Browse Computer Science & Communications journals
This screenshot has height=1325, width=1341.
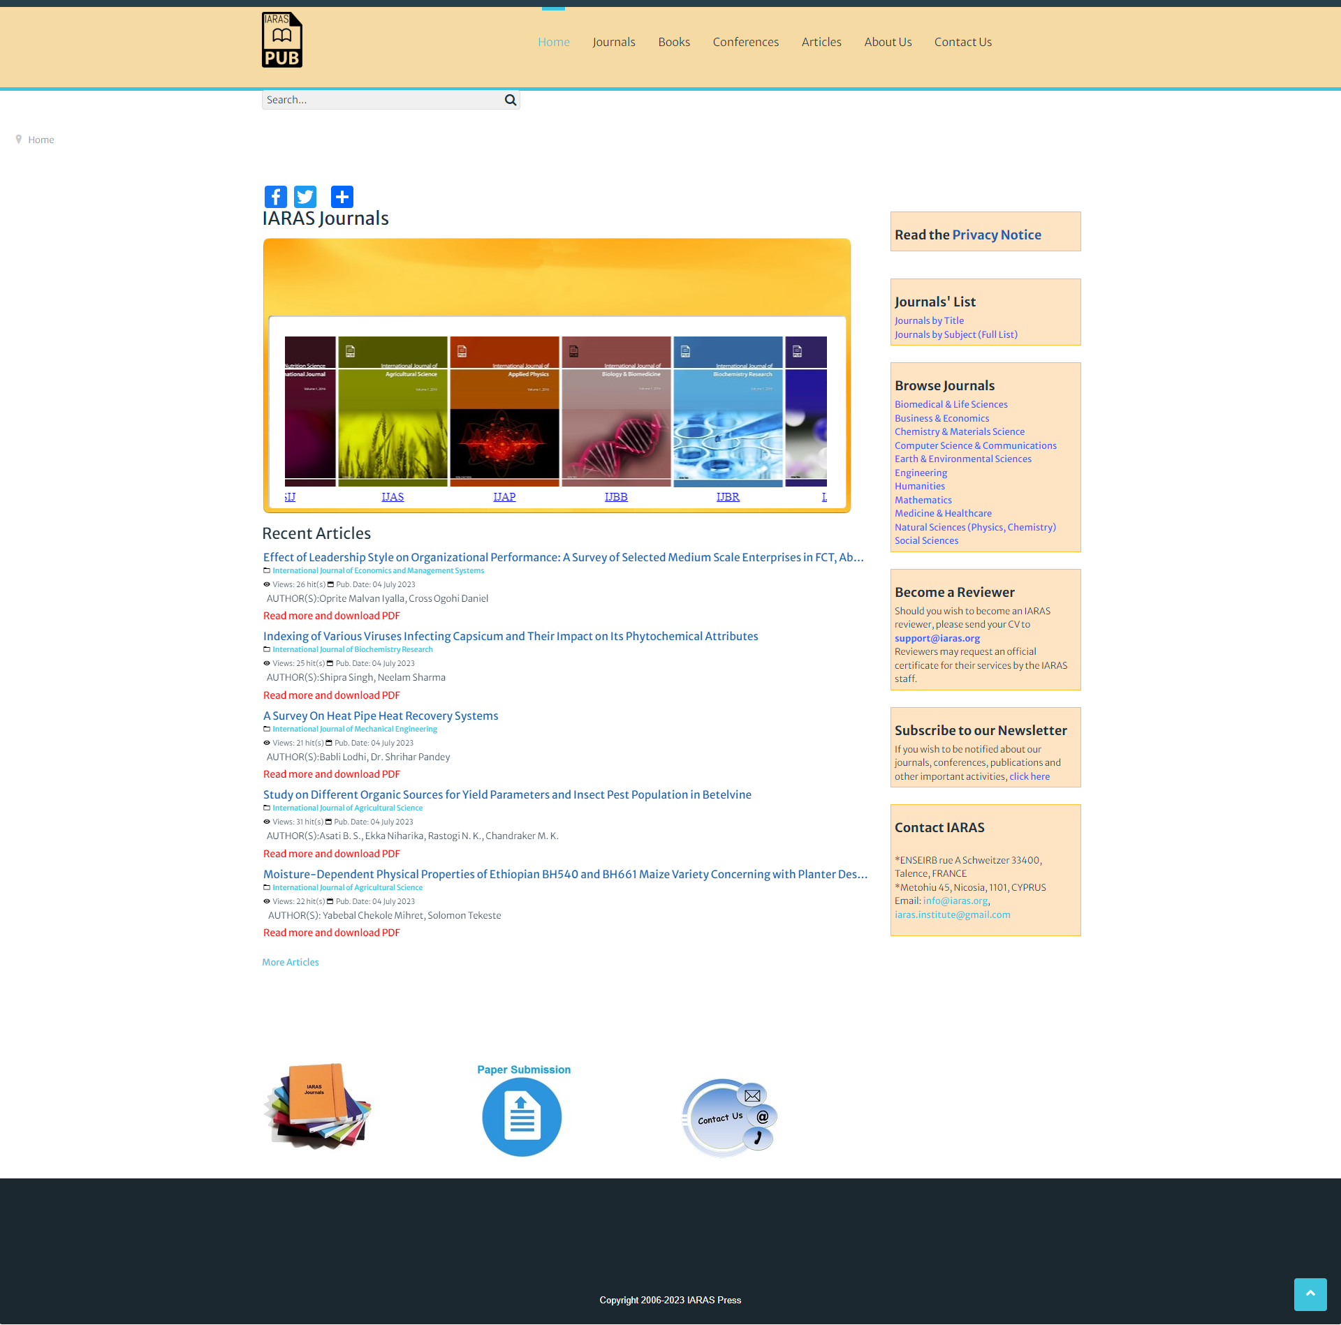(975, 445)
